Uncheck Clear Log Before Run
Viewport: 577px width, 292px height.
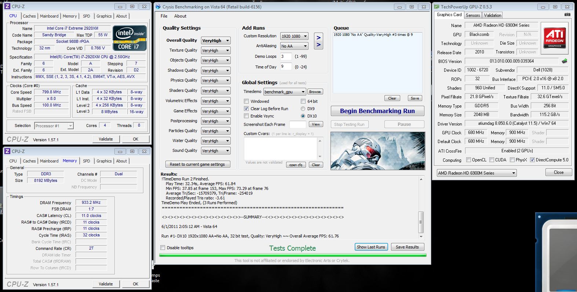pyautogui.click(x=246, y=109)
